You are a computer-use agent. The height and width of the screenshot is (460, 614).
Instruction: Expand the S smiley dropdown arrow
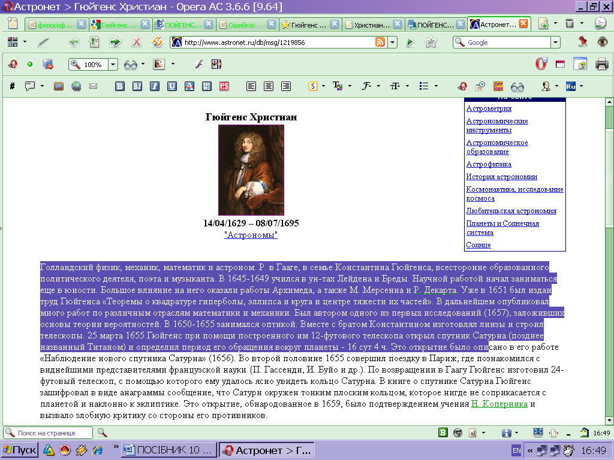pyautogui.click(x=323, y=86)
